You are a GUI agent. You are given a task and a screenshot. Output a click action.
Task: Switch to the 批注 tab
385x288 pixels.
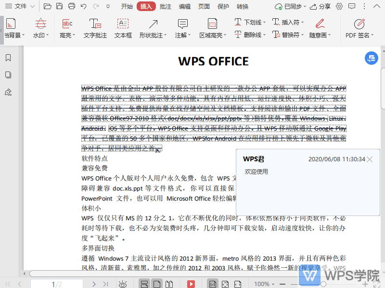pos(165,7)
